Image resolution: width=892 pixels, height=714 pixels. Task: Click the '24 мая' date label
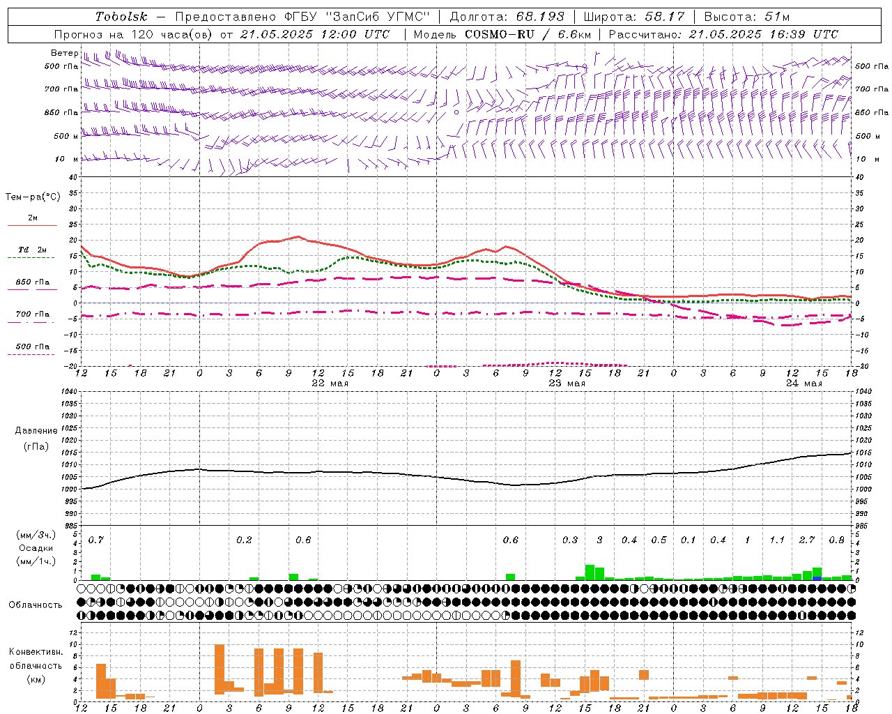tap(804, 383)
